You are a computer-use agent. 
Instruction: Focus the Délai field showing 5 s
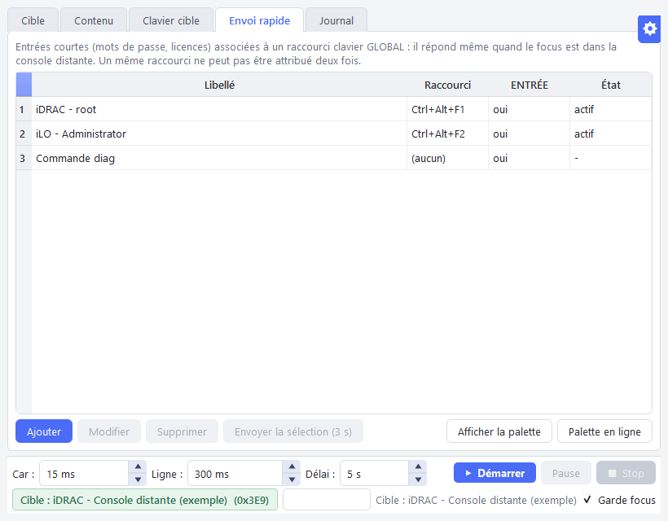pyautogui.click(x=375, y=473)
